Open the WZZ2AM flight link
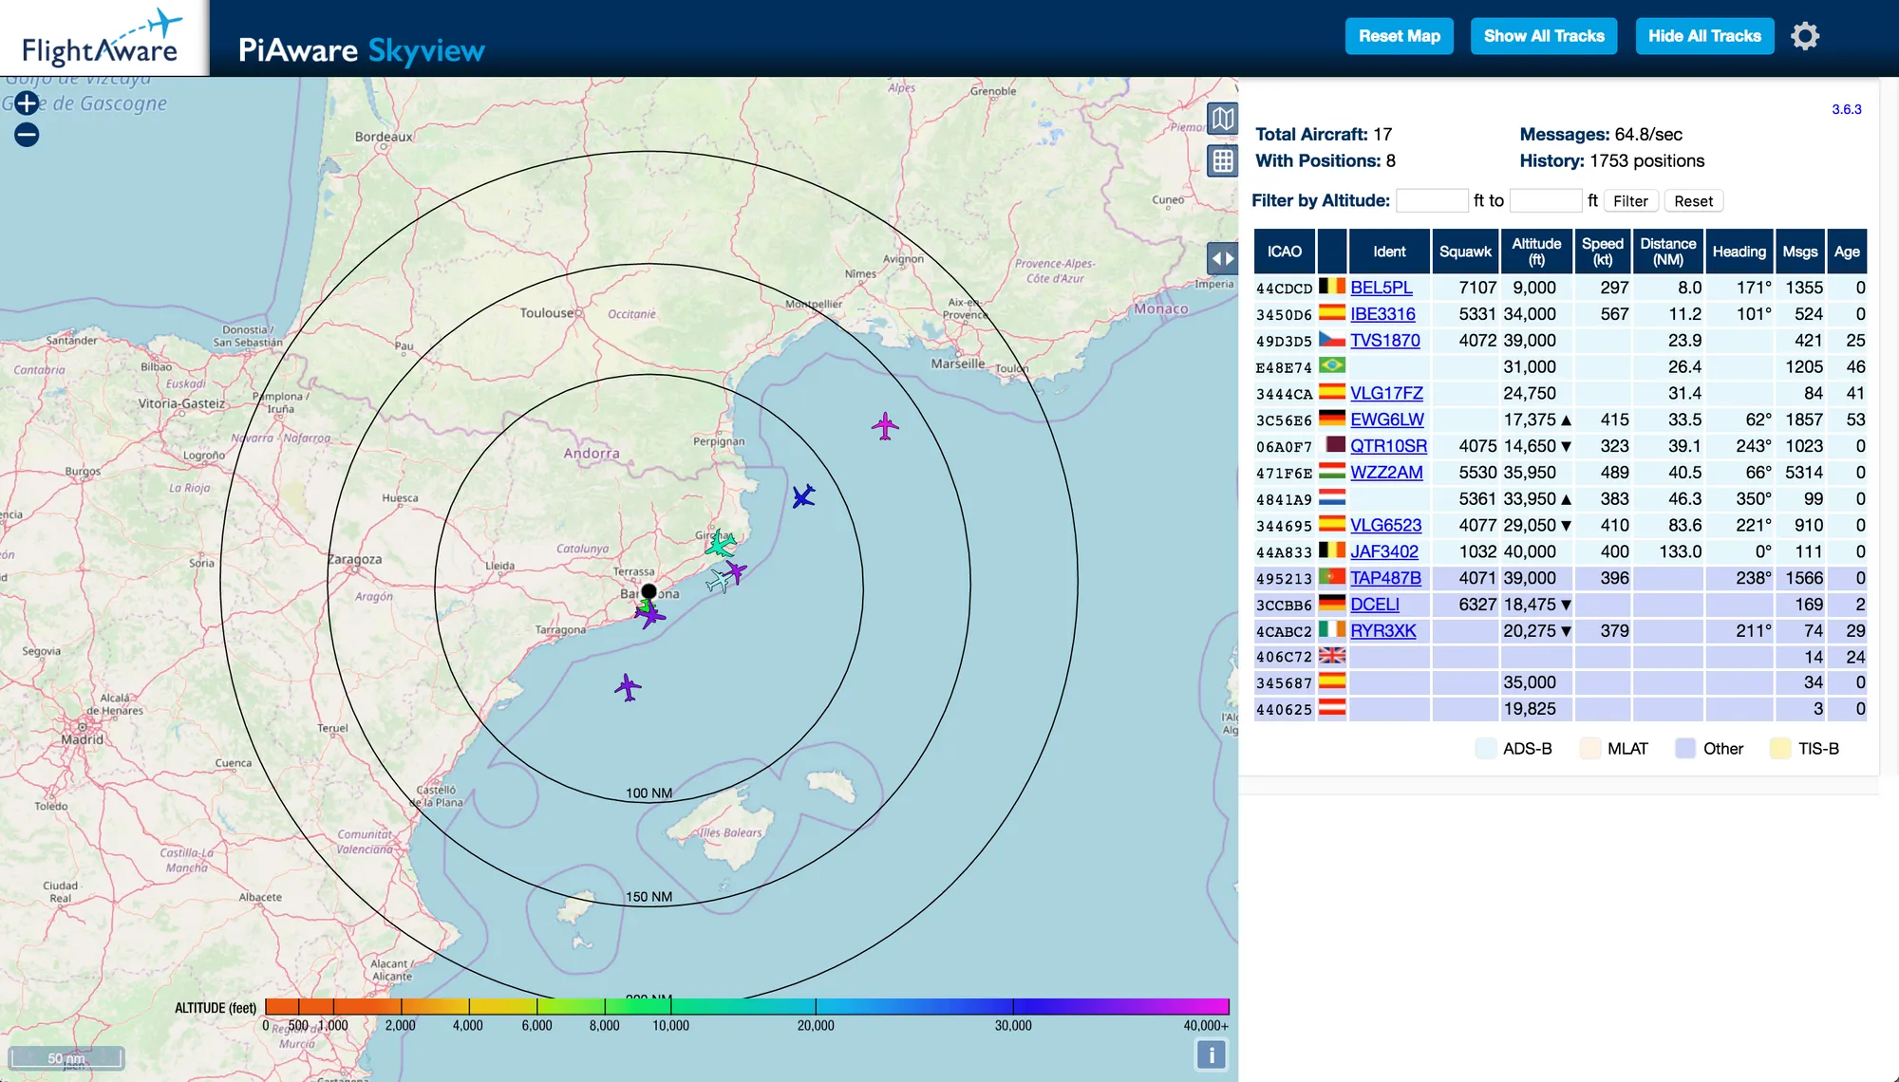The image size is (1899, 1082). point(1386,473)
